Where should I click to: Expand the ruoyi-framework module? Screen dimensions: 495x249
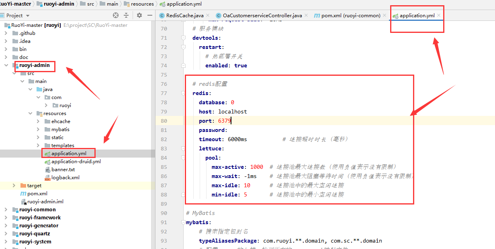click(x=6, y=217)
